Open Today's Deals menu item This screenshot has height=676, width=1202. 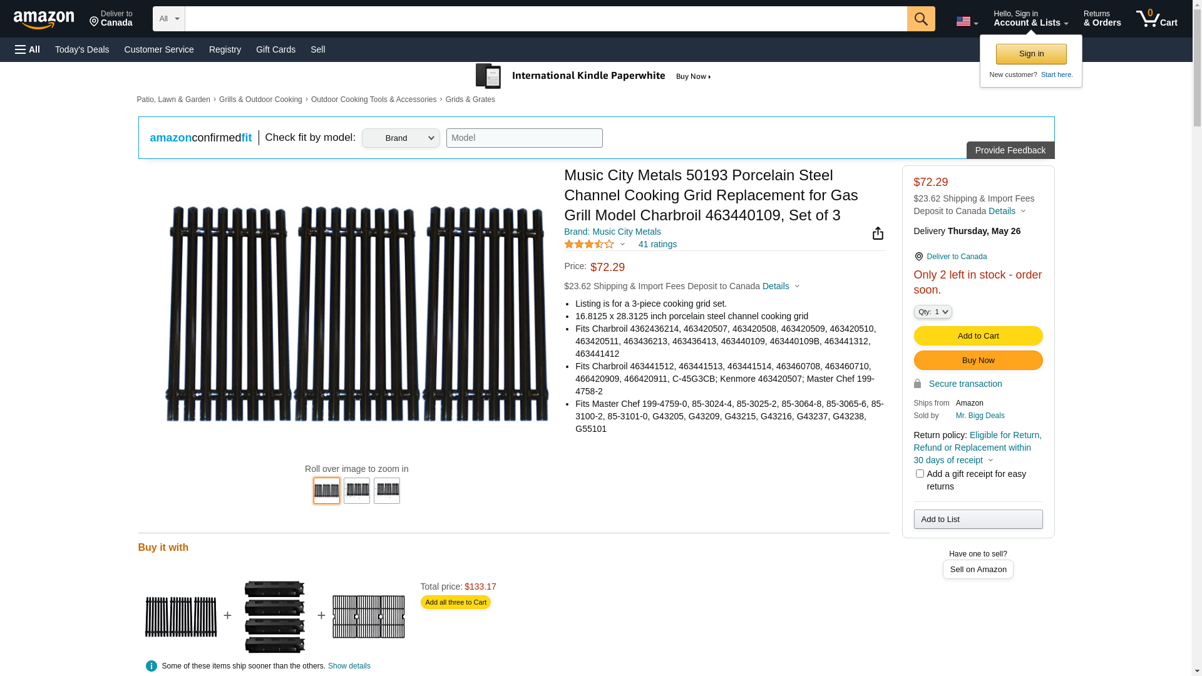[x=82, y=49]
